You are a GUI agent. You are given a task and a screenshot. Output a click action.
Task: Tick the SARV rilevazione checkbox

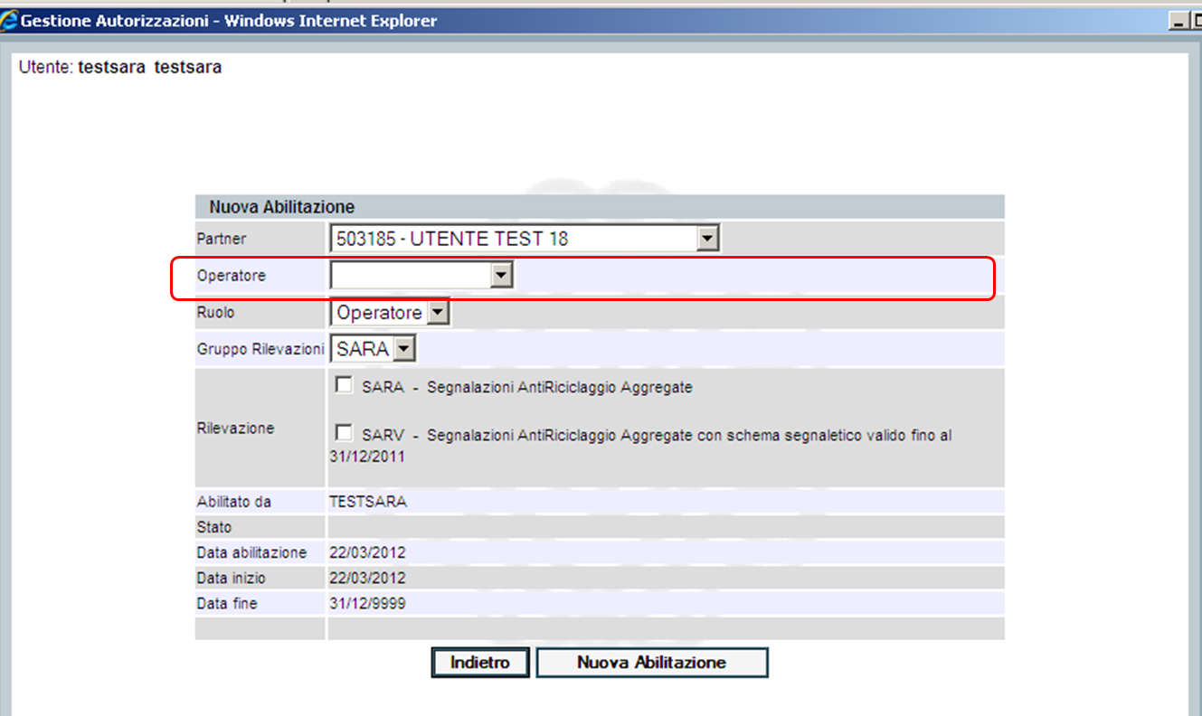tap(344, 433)
